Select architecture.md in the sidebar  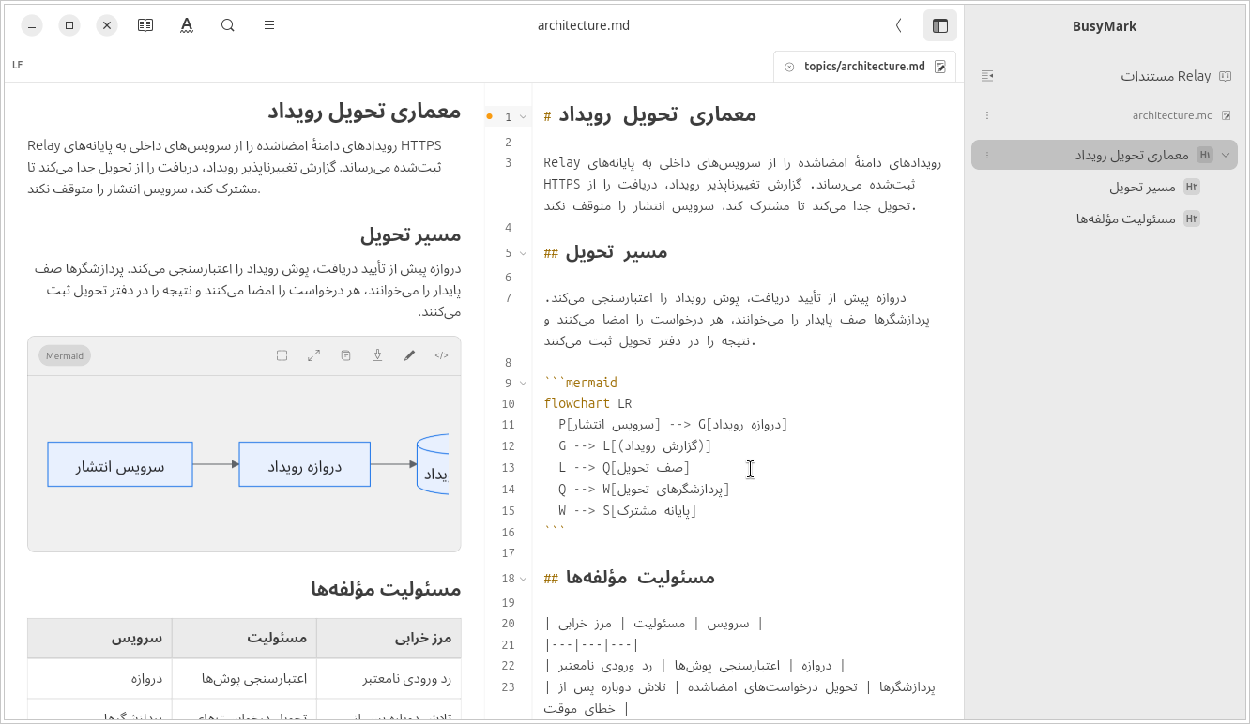(x=1172, y=115)
